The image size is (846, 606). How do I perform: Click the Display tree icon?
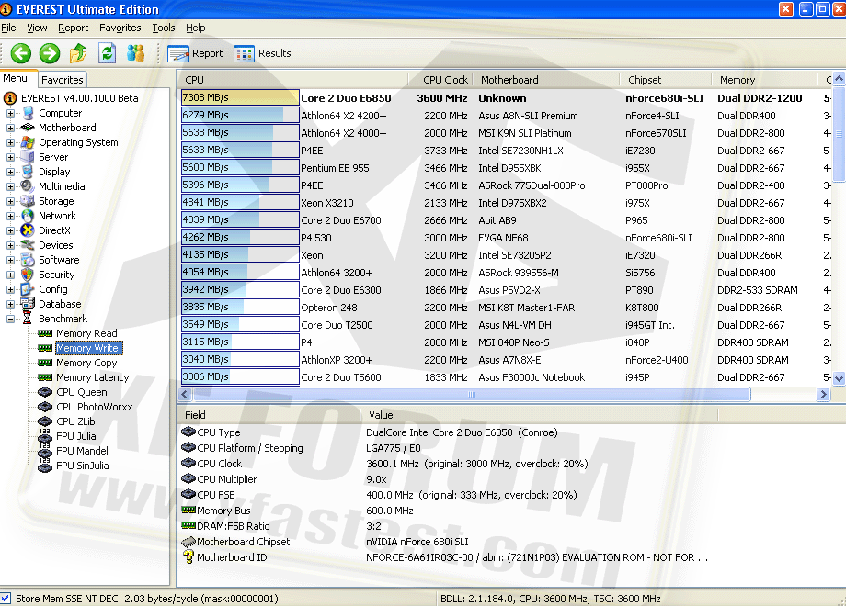[x=28, y=172]
